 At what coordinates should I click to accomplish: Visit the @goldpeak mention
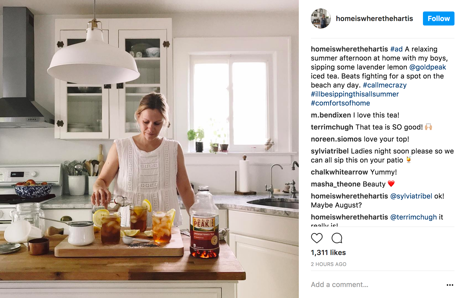click(x=427, y=67)
